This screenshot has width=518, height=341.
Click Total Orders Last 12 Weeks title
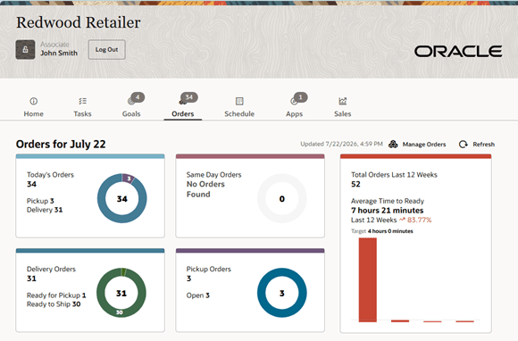pos(394,175)
